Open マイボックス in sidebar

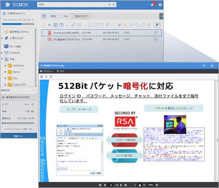click(12, 53)
